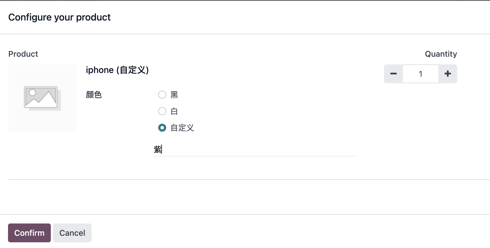490x248 pixels.
Task: Confirm the product configuration
Action: (x=29, y=233)
